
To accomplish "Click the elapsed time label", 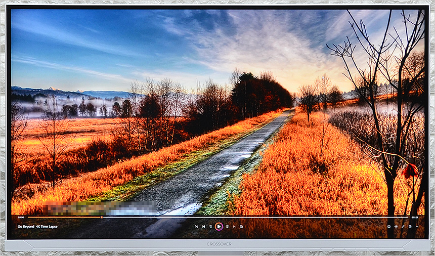I will pyautogui.click(x=21, y=217).
